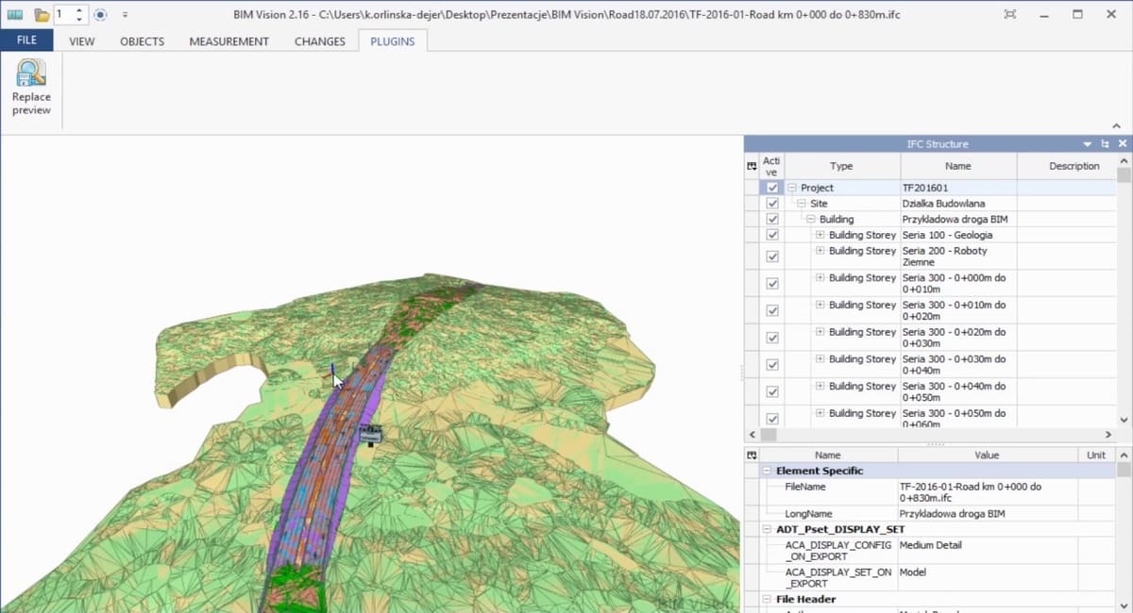Viewport: 1133px width, 613px height.
Task: Click the Unit column header in properties
Action: coord(1096,455)
